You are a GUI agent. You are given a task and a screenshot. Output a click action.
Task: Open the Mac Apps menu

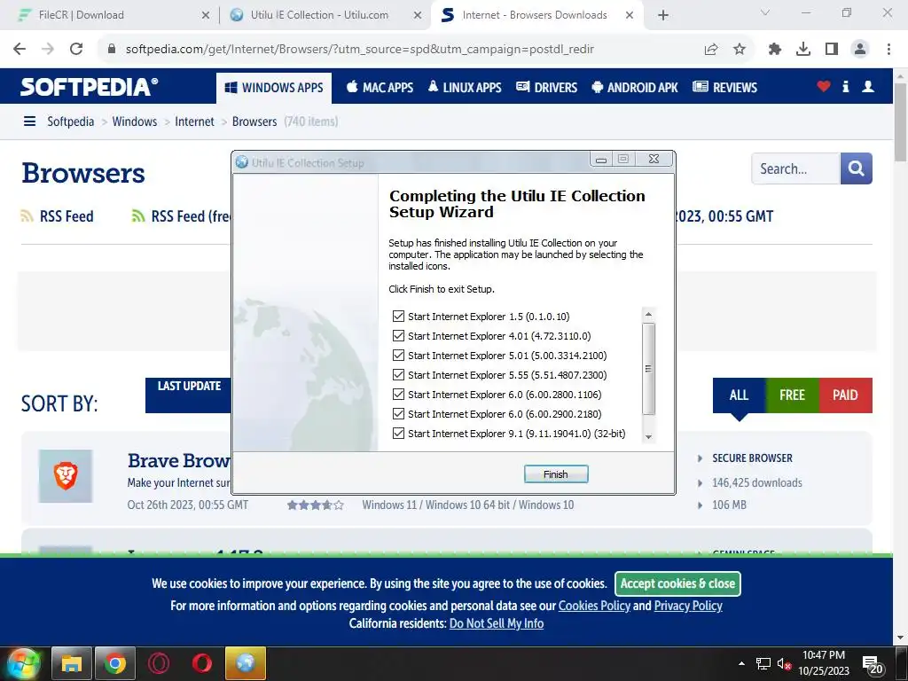pos(380,88)
